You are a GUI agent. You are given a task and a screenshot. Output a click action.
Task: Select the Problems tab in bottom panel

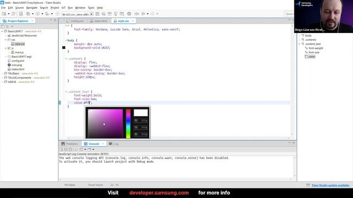click(x=69, y=144)
